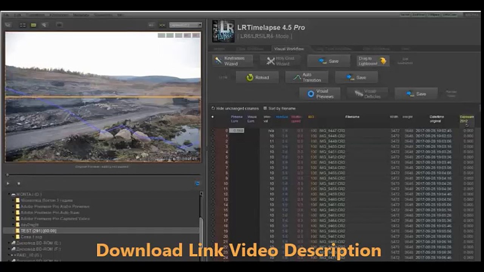This screenshot has width=484, height=272.
Task: Play the timelapse preview
Action: point(8,184)
